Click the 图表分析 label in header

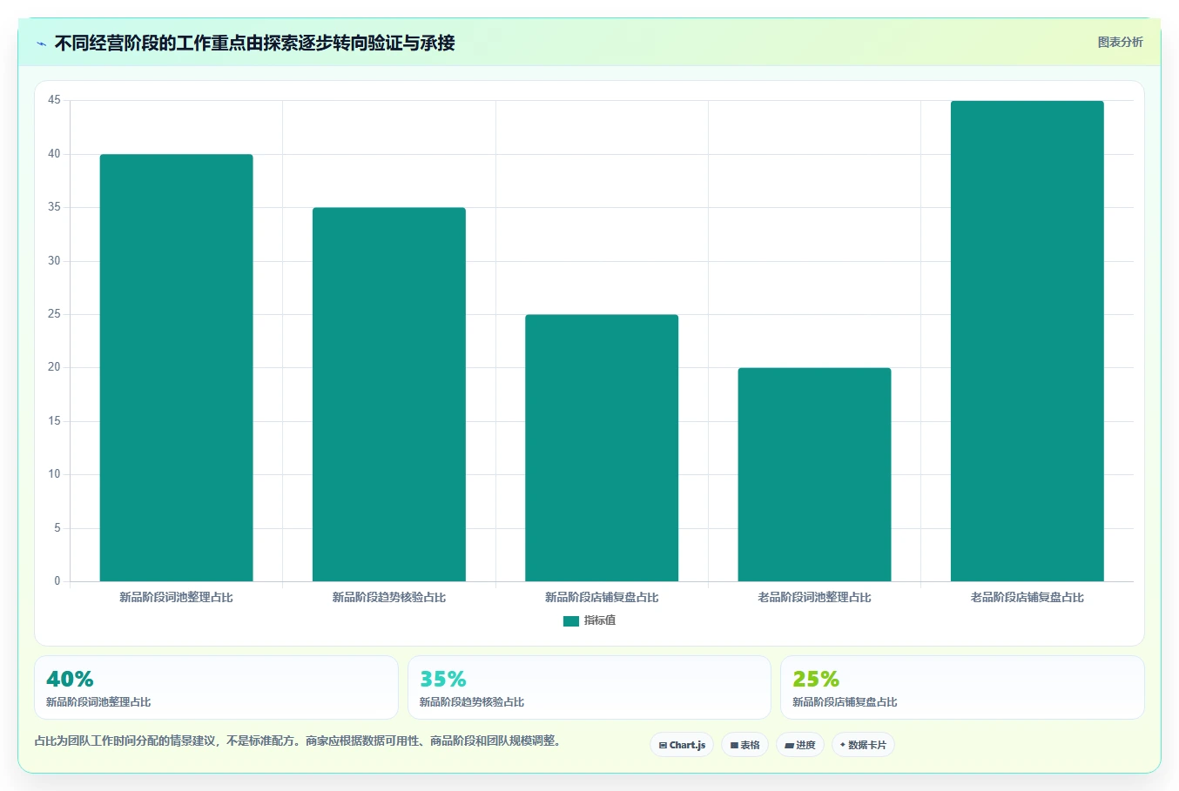tap(1120, 42)
